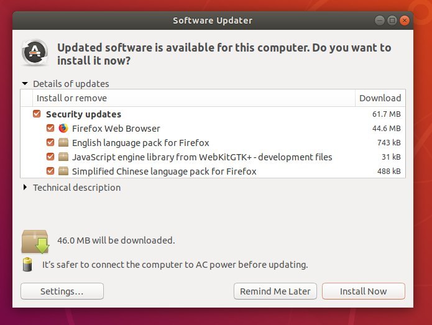The height and width of the screenshot is (325, 432).
Task: Uncheck English language pack for Firefox checkbox
Action: pyautogui.click(x=50, y=142)
